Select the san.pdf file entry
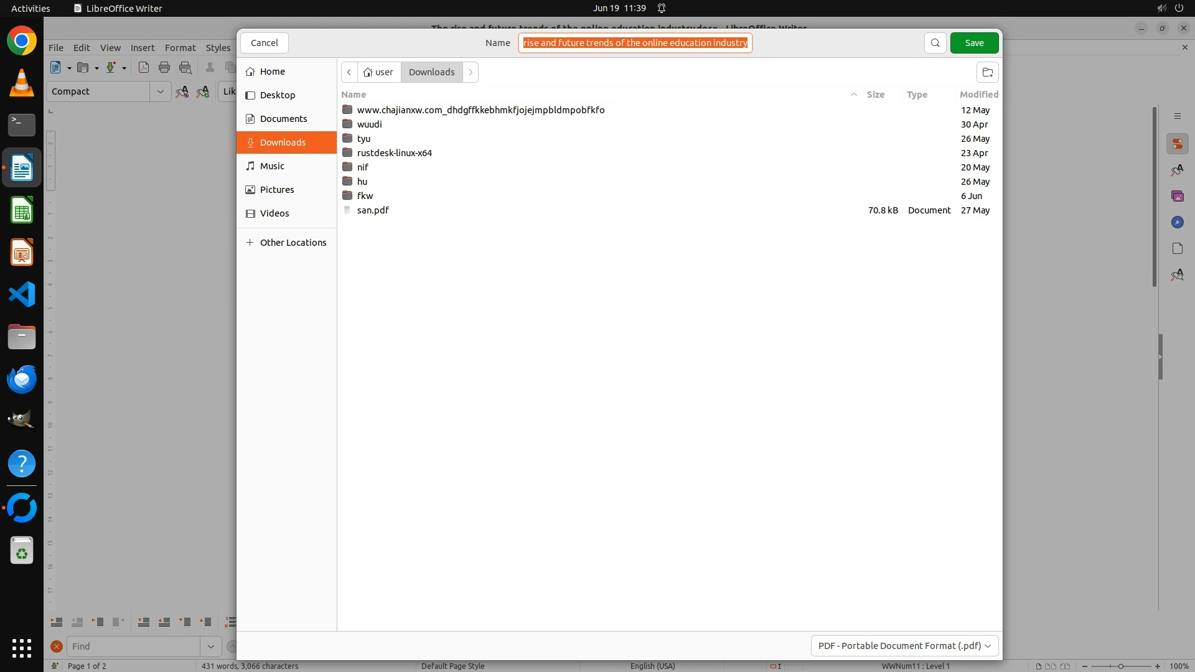Screen dimensions: 1195x672 [x=373, y=210]
